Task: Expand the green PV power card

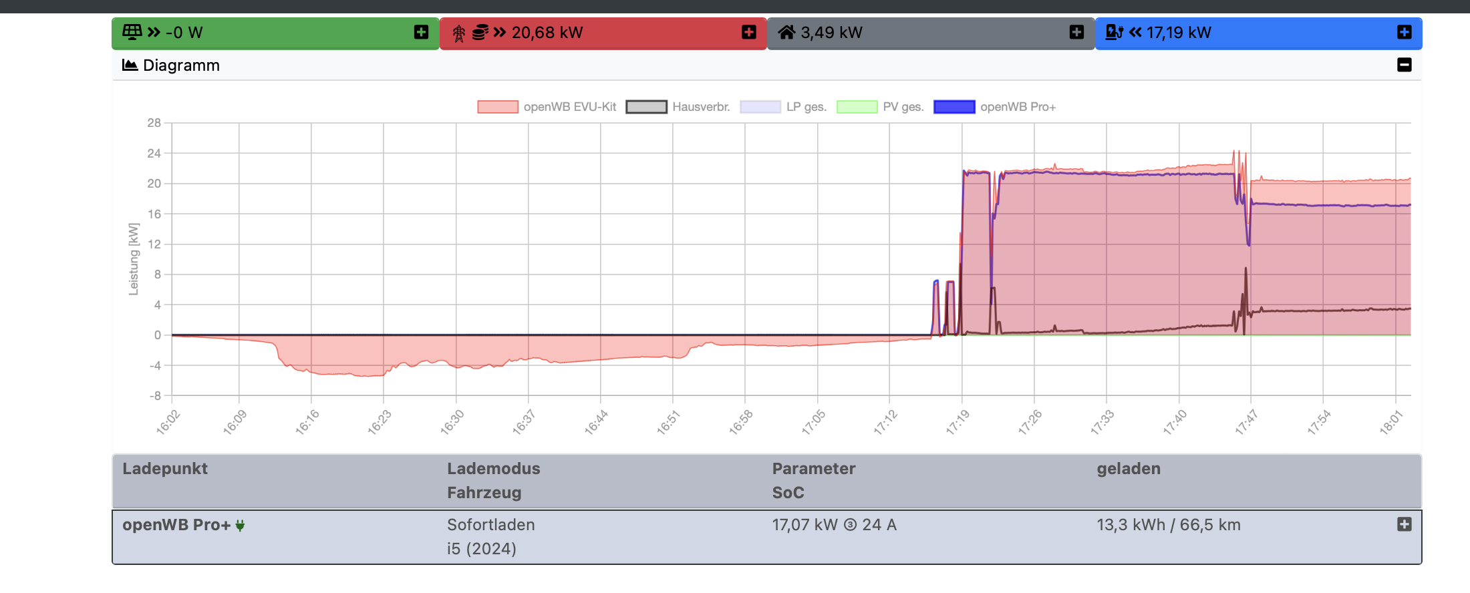Action: tap(421, 32)
